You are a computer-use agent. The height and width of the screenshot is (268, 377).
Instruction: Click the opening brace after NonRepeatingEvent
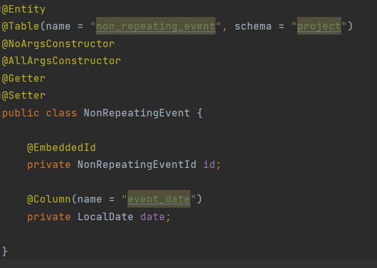click(199, 113)
